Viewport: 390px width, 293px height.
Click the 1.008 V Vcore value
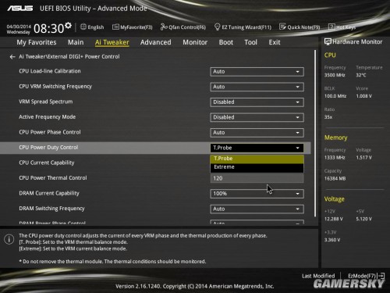coord(363,96)
